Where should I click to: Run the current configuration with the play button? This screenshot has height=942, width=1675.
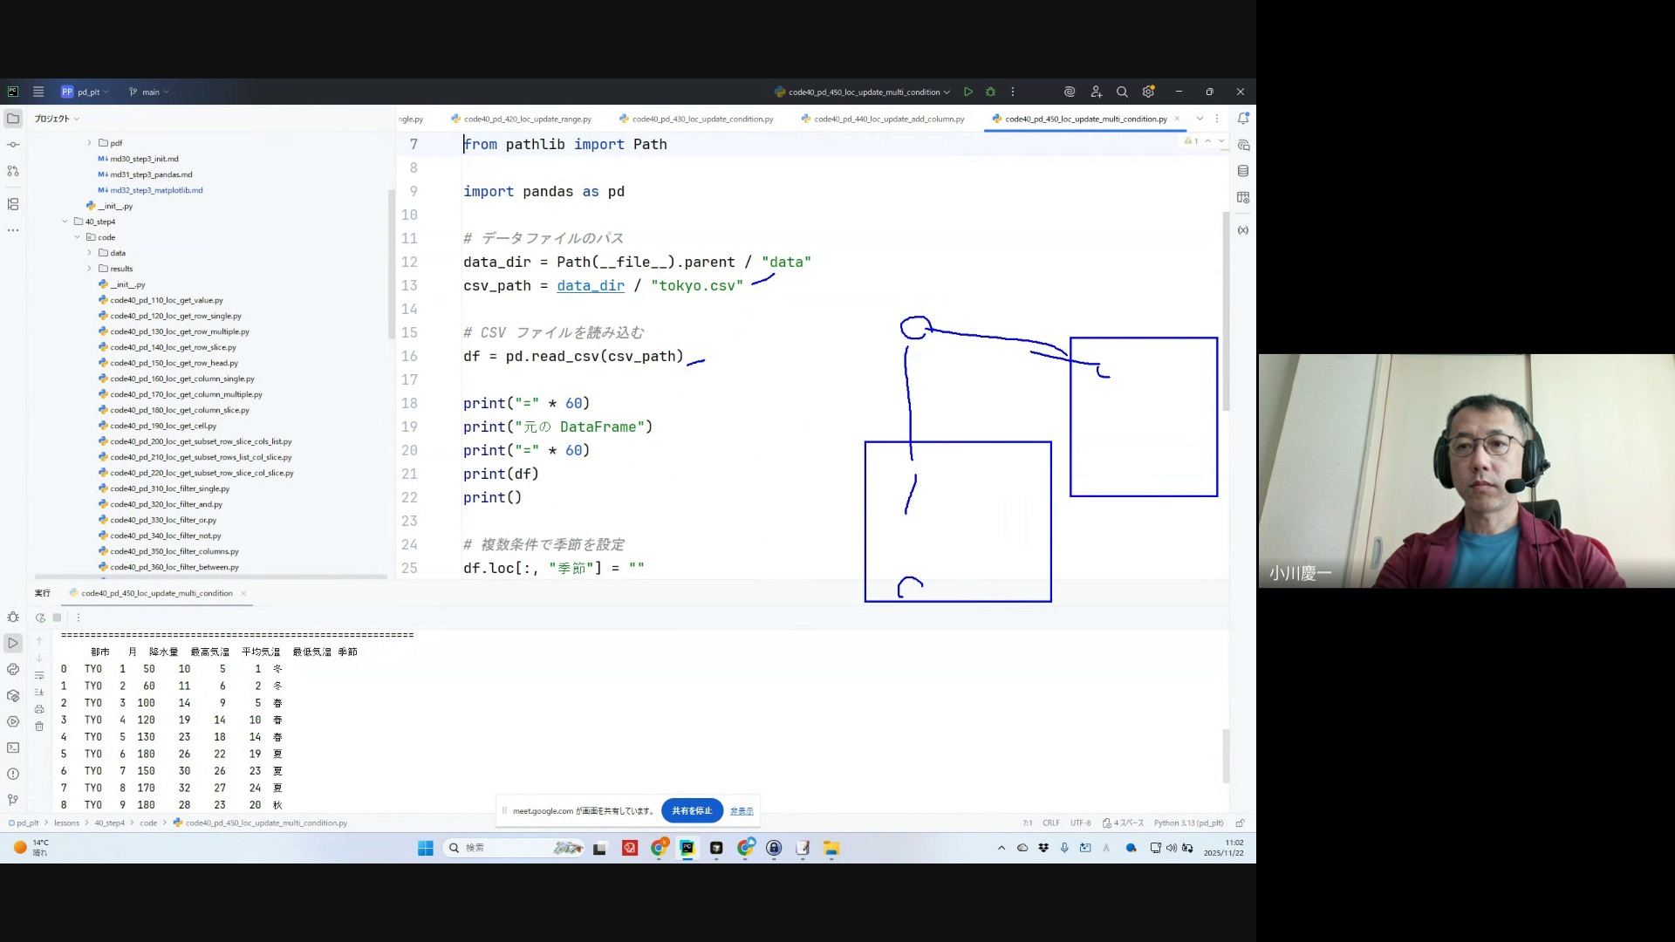(x=968, y=92)
